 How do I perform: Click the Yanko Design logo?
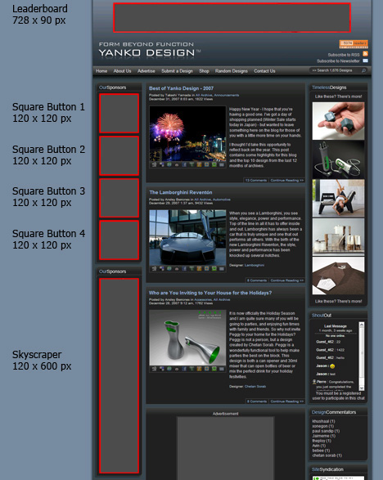[149, 50]
